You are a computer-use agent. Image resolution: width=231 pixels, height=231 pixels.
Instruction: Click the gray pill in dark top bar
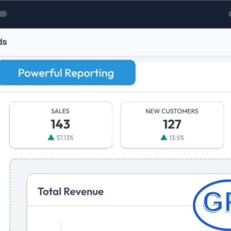(3, 14)
